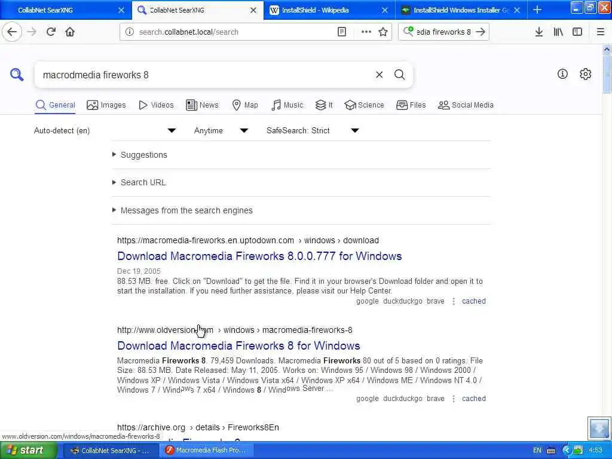
Task: Click the page vertical scrollbar thumb
Action: point(607,74)
